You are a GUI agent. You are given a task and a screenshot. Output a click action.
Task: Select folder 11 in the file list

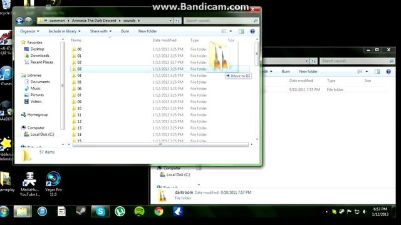pyautogui.click(x=80, y=115)
